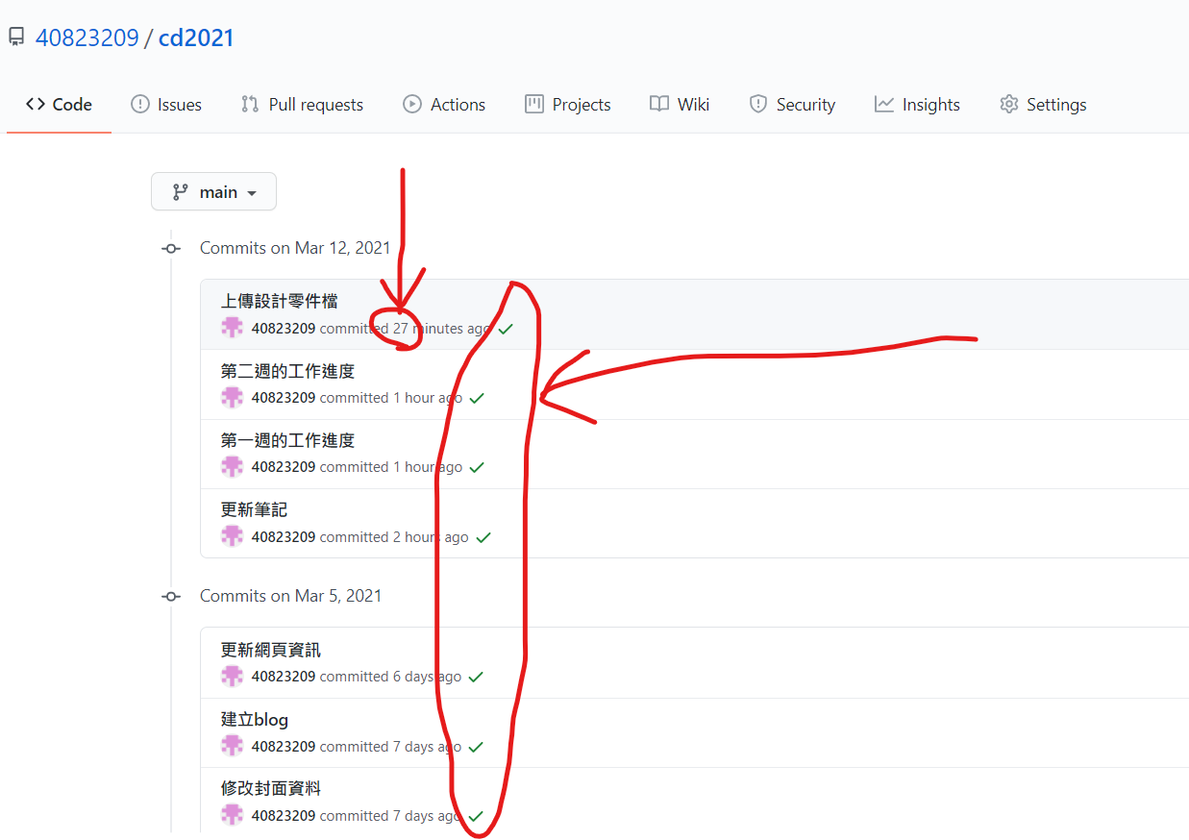Click the avatar on 更新網頁資訊 commit
The image size is (1189, 840).
click(232, 677)
